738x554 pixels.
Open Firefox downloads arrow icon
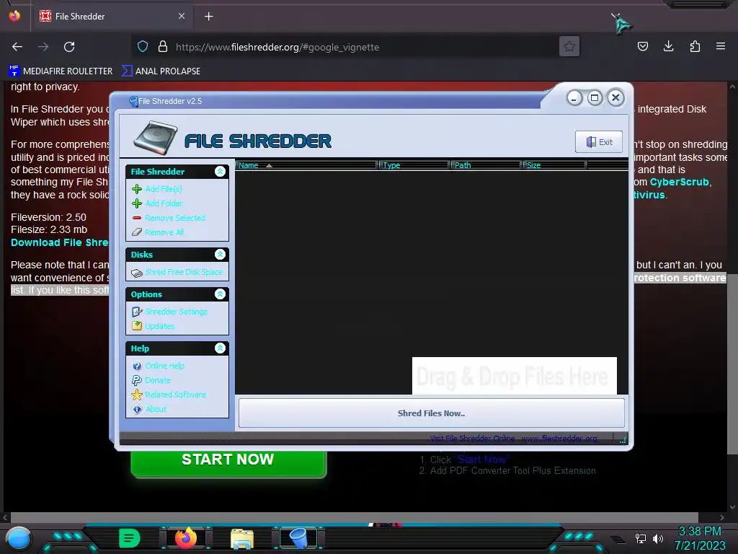tap(668, 46)
